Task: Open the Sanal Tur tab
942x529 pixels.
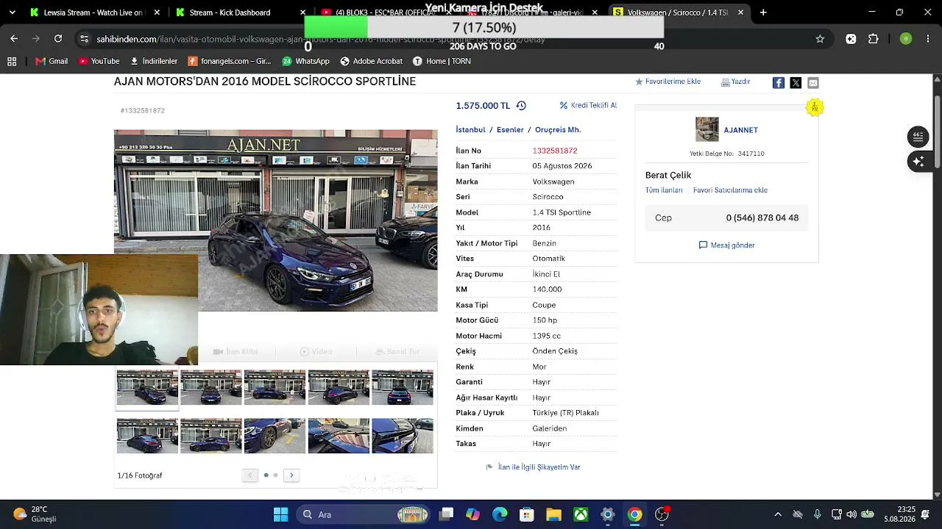Action: point(397,352)
